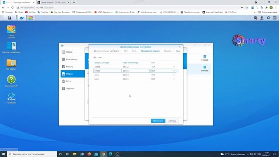Viewport: 279px width, 157px height.
Task: Open the Package Center icon in DSM taskbar
Action: 31,18
